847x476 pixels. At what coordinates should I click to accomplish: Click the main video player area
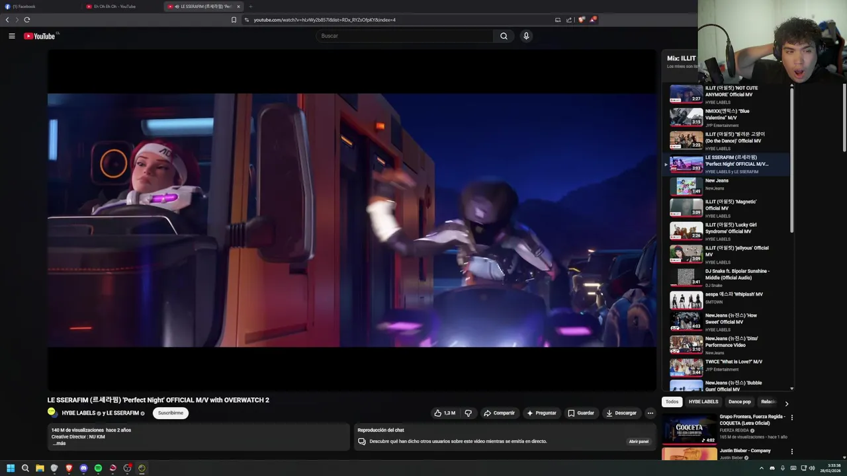click(x=352, y=219)
